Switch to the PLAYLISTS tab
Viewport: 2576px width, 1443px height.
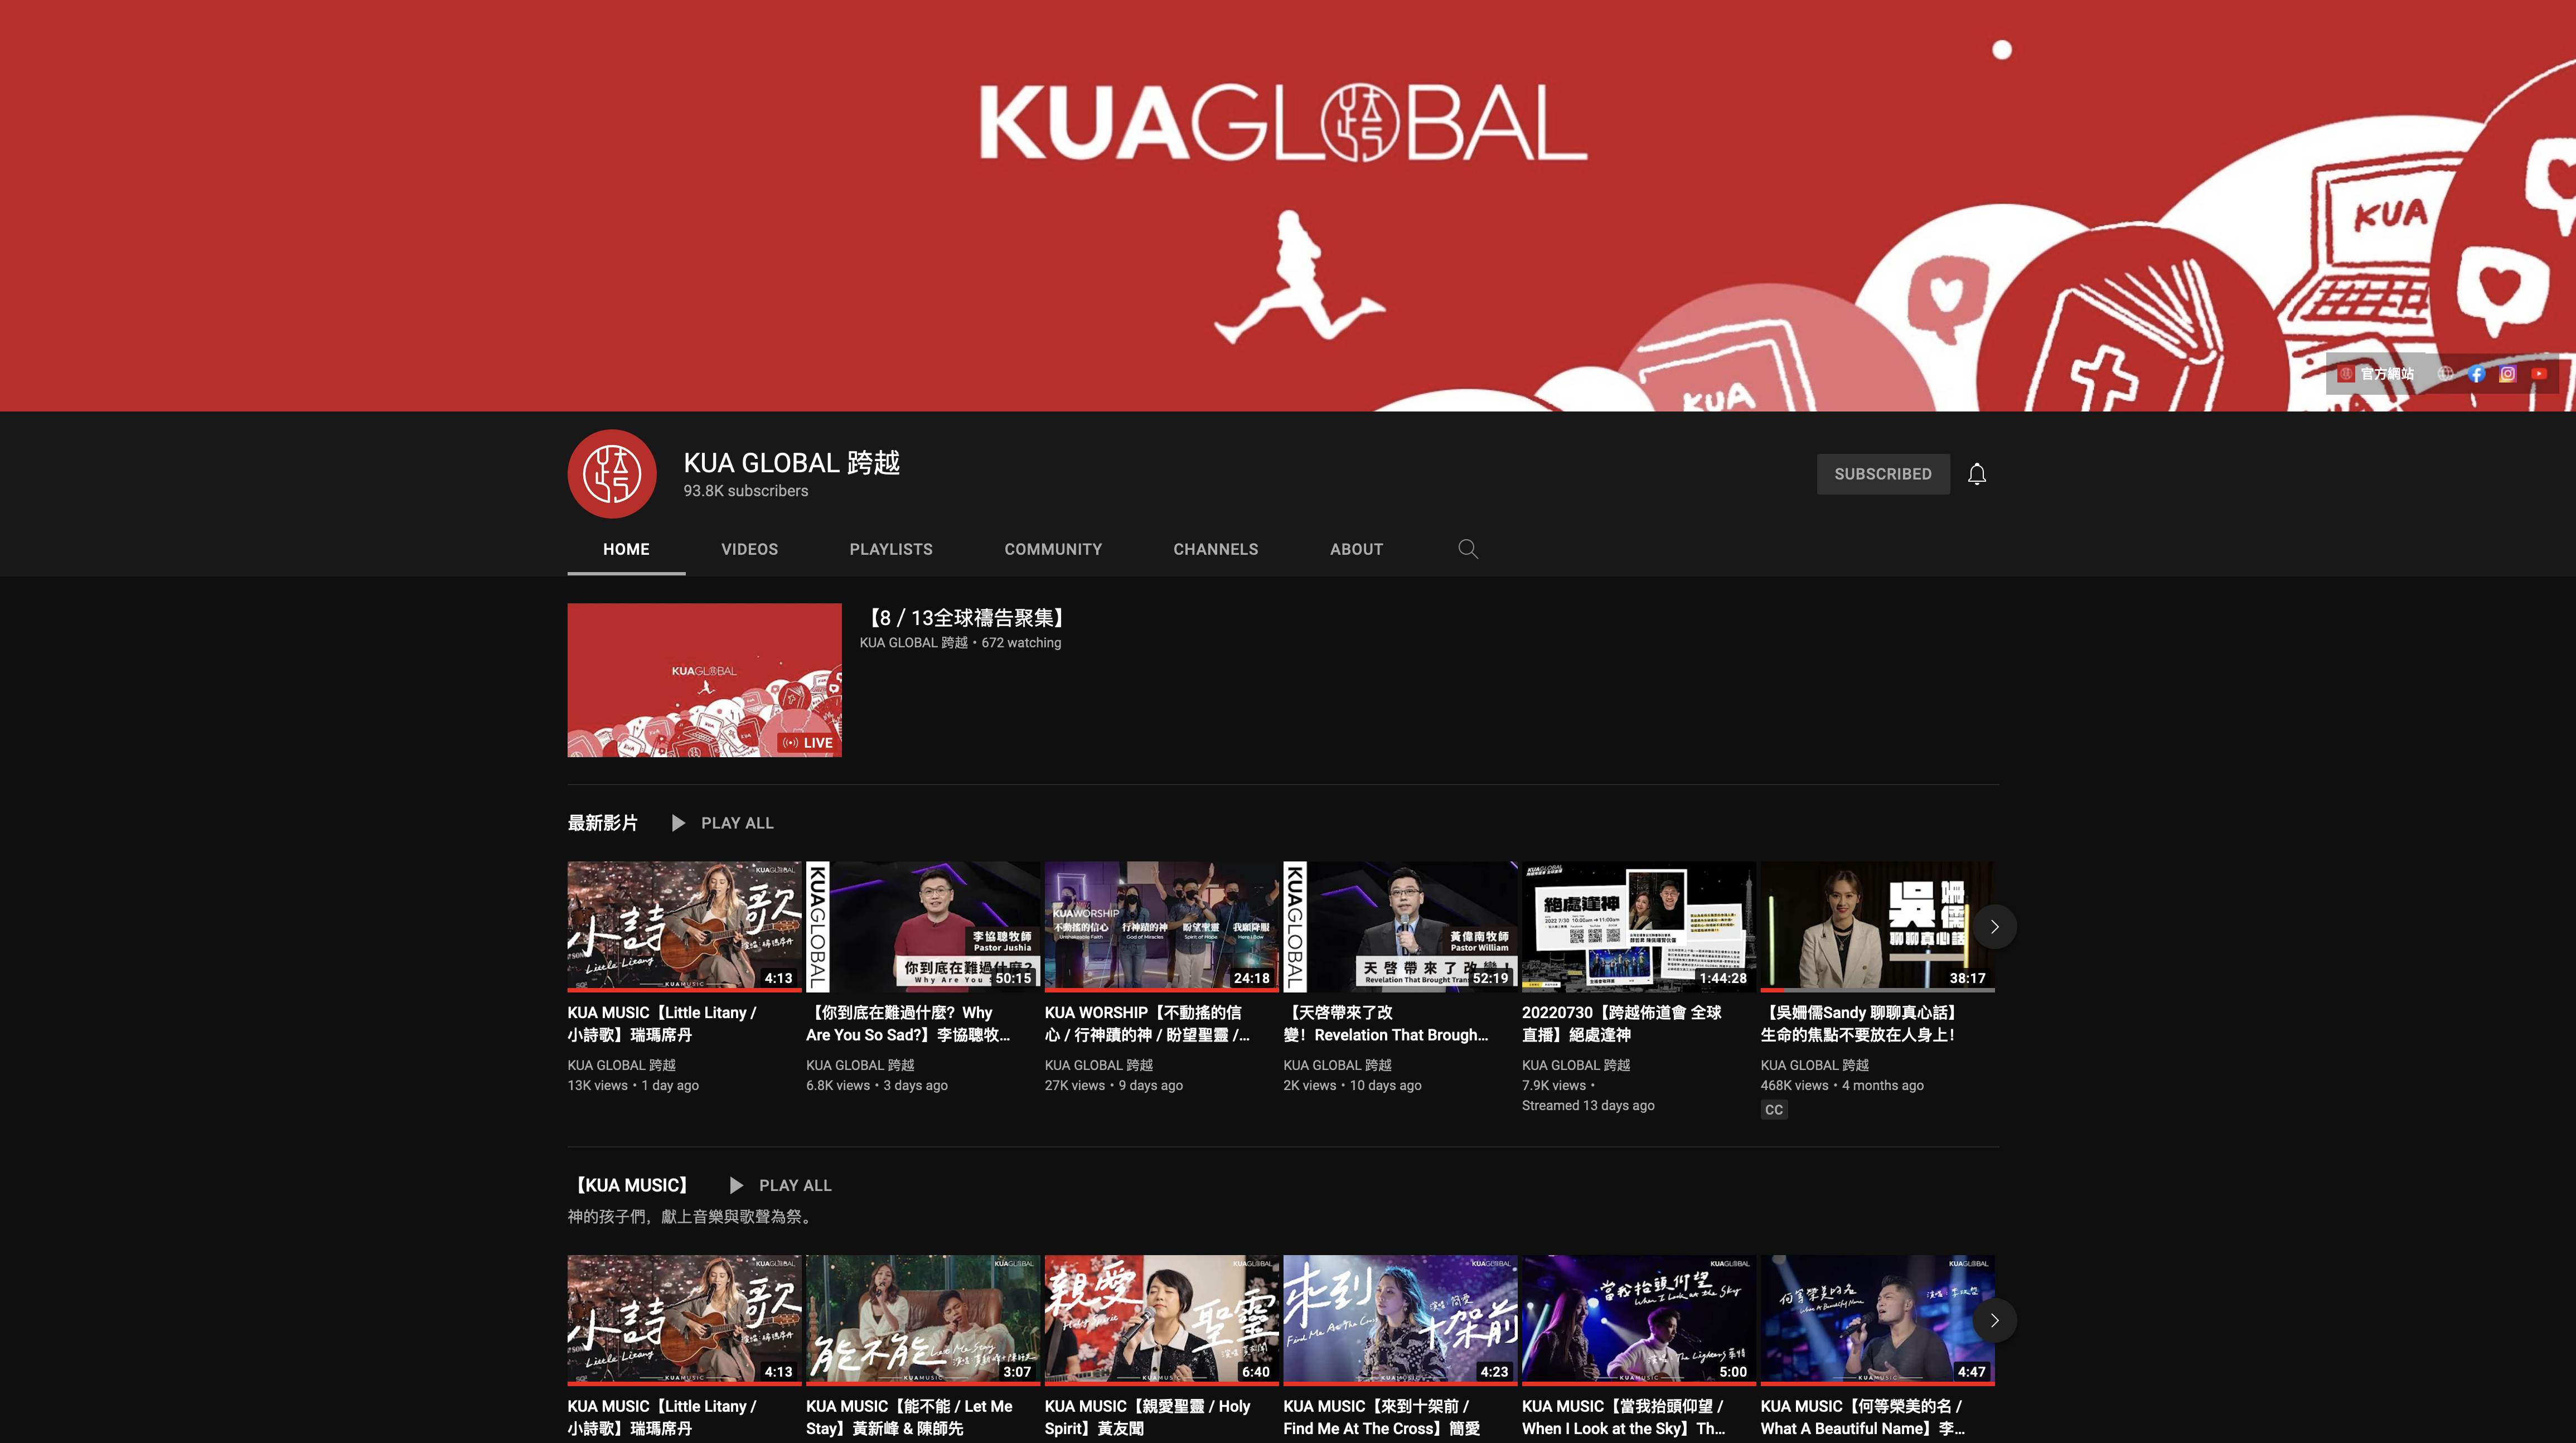point(891,549)
